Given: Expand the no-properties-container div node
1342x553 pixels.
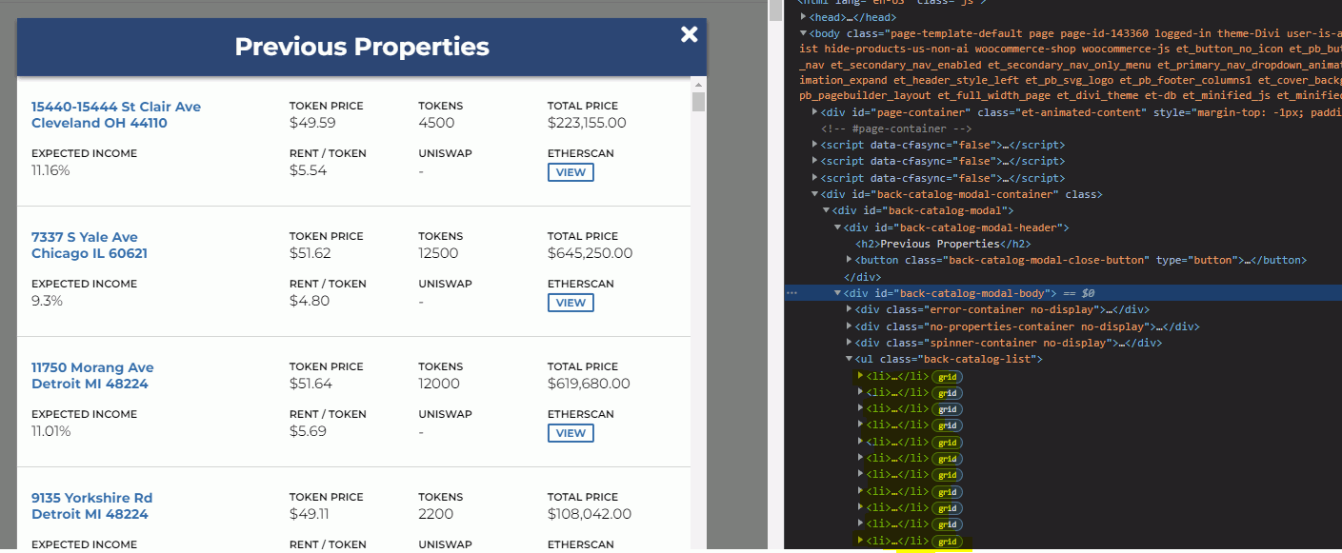Looking at the screenshot, I should tap(850, 326).
